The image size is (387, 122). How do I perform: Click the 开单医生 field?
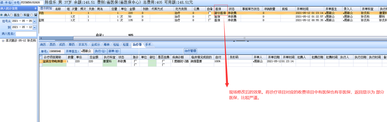click(87, 51)
